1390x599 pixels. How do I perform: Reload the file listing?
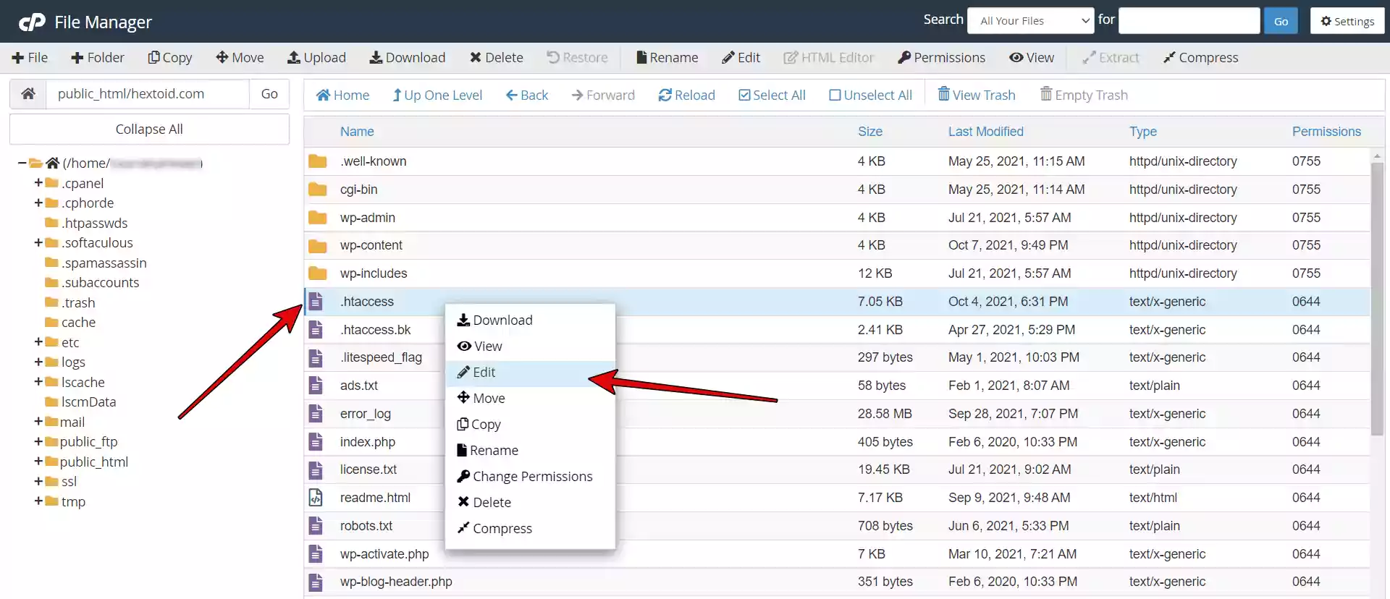click(x=686, y=95)
